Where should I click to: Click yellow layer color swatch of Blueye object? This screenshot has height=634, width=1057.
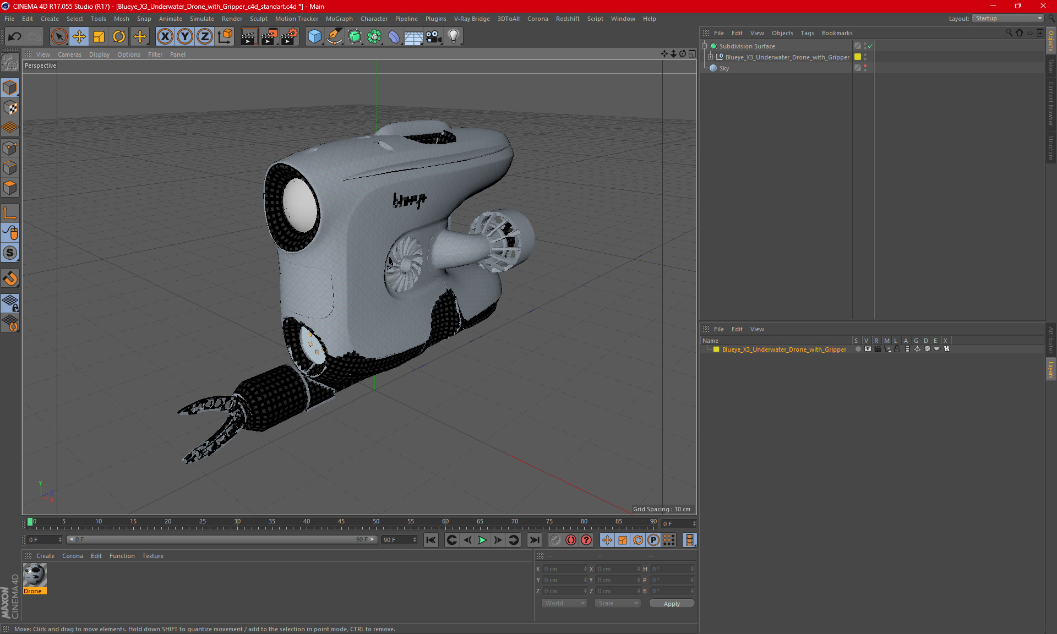[858, 57]
